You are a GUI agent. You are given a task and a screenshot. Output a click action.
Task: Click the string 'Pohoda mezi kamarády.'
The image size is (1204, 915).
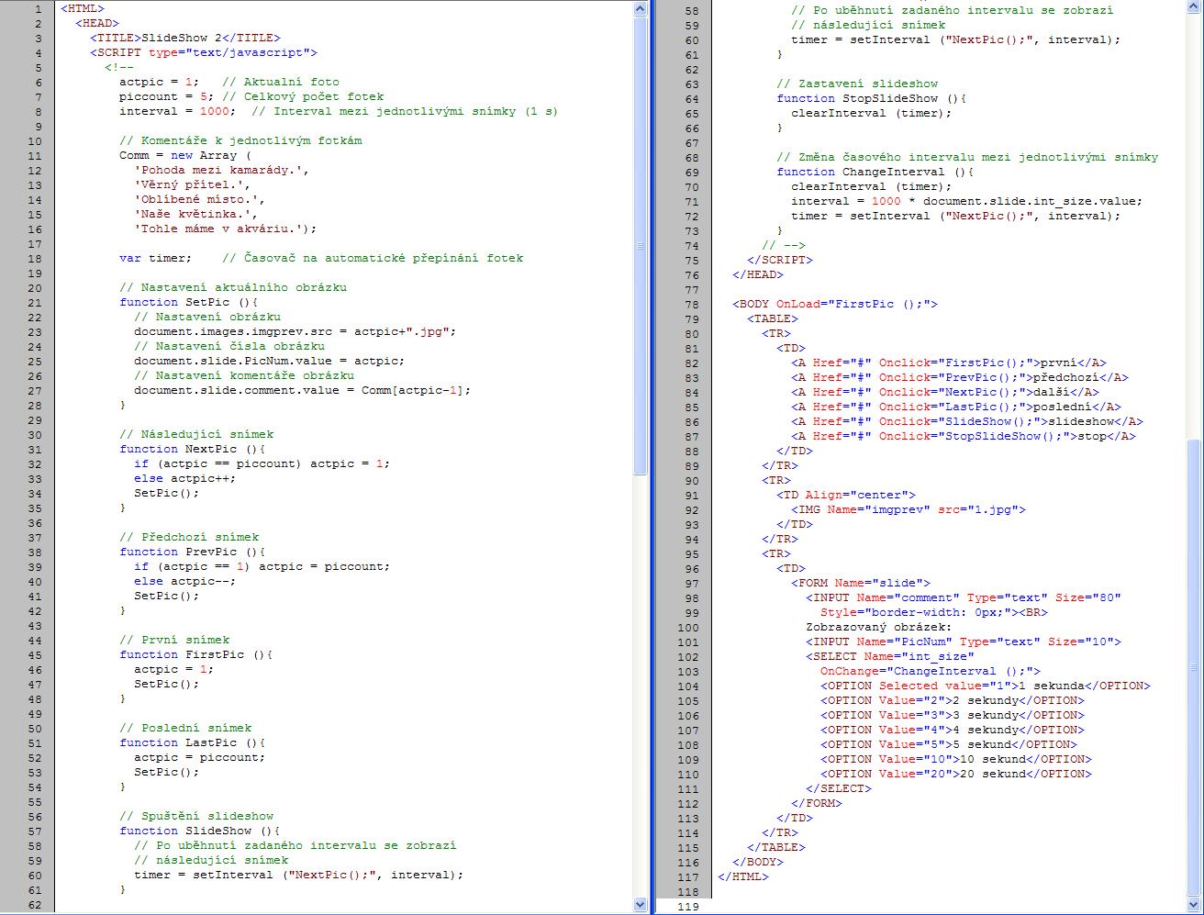217,170
